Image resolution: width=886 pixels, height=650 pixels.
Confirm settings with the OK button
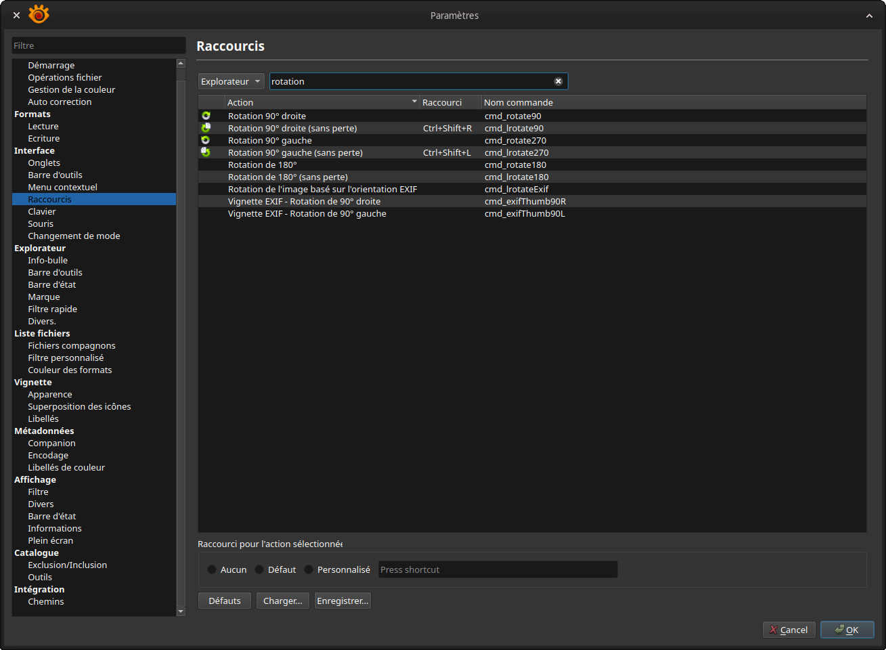pyautogui.click(x=847, y=630)
